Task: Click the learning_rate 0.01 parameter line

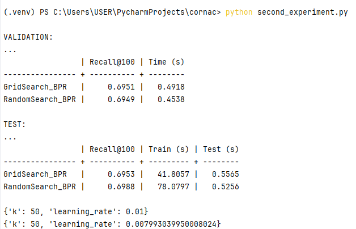Action: [x=76, y=212]
